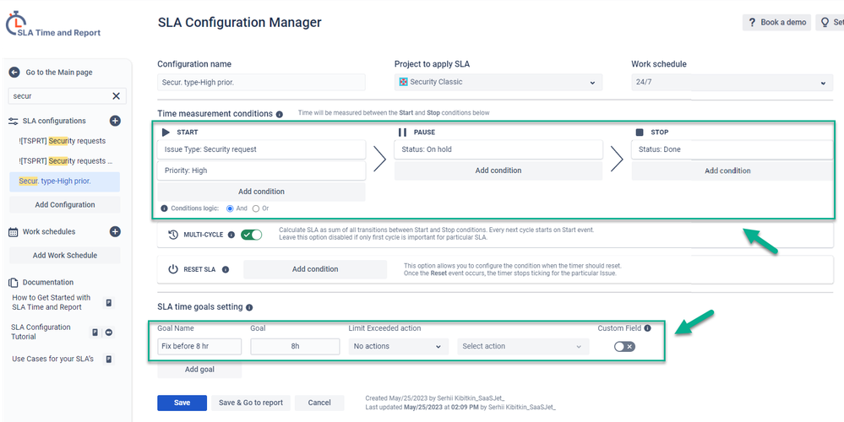Click the Add Work Schedule button

coord(64,256)
